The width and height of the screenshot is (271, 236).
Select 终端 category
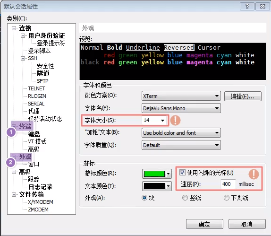[25, 126]
